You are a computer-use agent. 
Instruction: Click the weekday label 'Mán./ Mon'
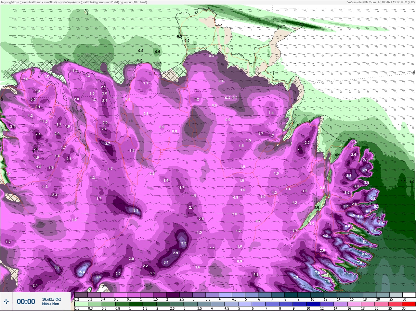point(50,304)
